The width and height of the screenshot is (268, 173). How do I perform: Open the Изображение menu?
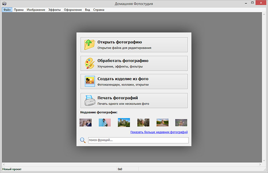(x=36, y=10)
